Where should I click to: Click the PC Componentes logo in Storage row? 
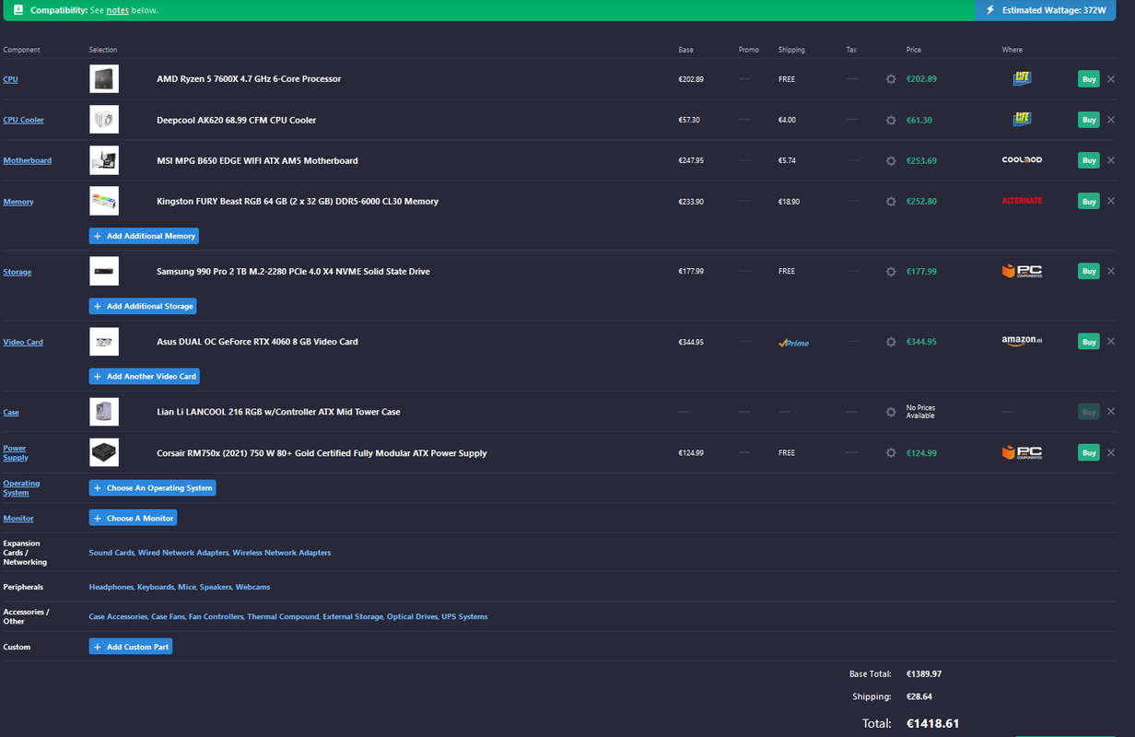[1022, 272]
